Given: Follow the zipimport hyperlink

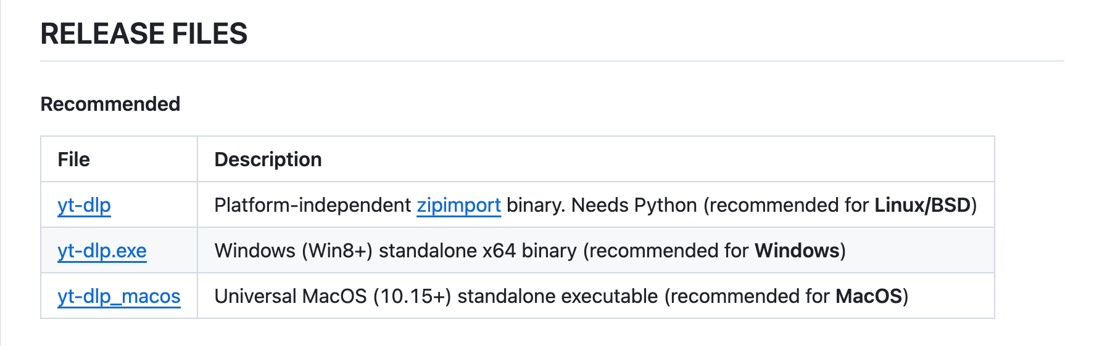Looking at the screenshot, I should (x=458, y=205).
